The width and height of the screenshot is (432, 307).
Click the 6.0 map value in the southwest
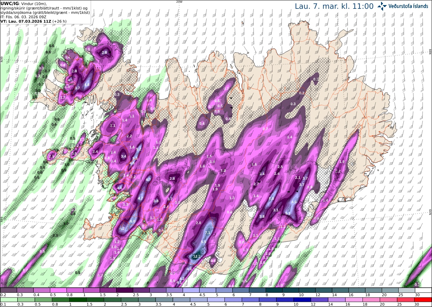coord(133,221)
